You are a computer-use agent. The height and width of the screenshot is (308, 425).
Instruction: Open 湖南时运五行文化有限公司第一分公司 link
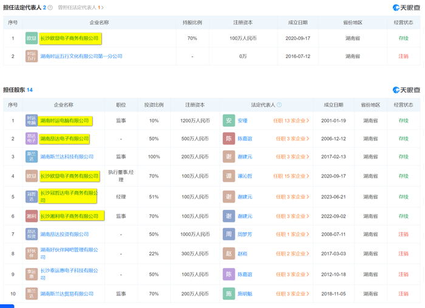pyautogui.click(x=81, y=56)
